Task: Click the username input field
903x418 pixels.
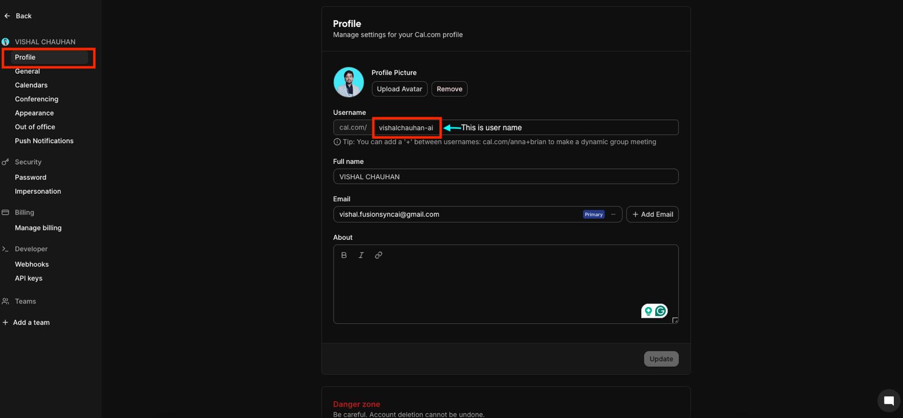Action: coord(525,127)
